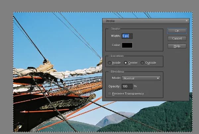Close the Stroke dialog with the X
199x134 pixels.
(x=187, y=21)
